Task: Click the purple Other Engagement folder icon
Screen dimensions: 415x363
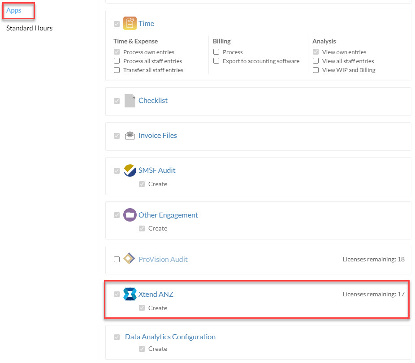Action: click(130, 215)
